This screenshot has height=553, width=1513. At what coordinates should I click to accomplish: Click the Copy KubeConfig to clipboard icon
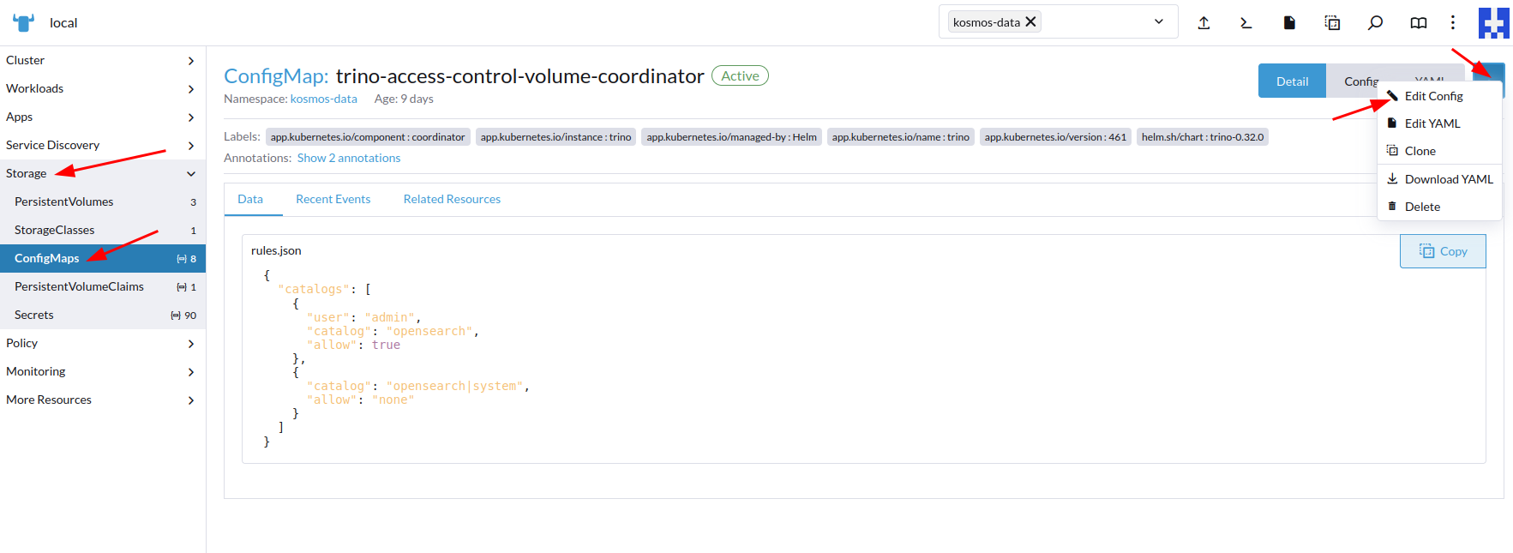point(1332,23)
